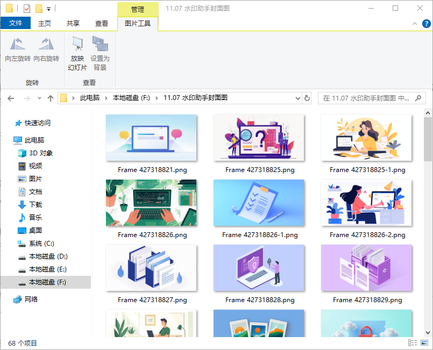The height and width of the screenshot is (350, 433).
Task: Switch to the 共享 ribbon tab
Action: (73, 24)
